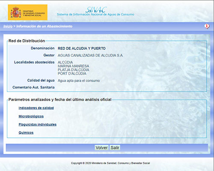Click the Gestor label
The image size is (214, 171).
(x=49, y=55)
